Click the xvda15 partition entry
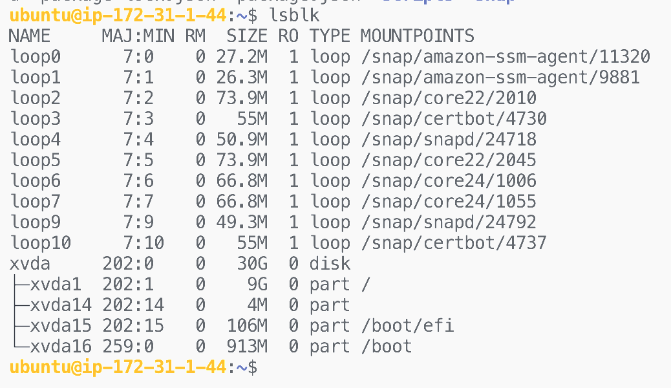 tap(61, 325)
